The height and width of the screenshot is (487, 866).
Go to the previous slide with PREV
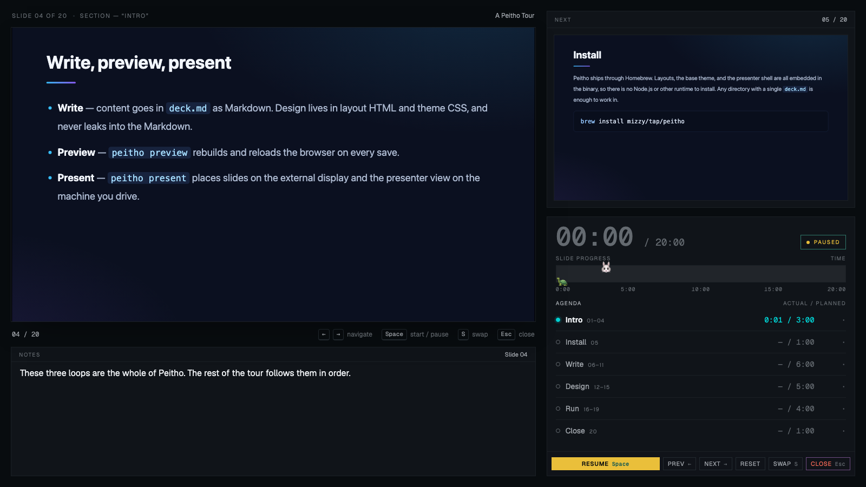point(679,464)
